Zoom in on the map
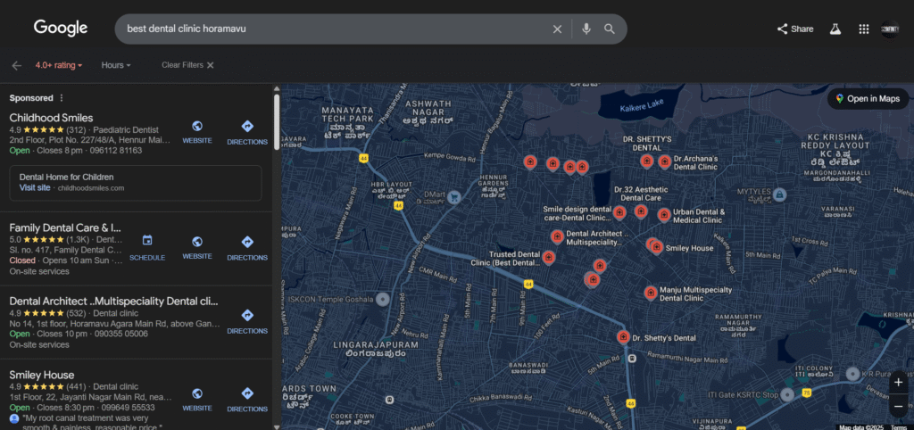 [x=898, y=383]
